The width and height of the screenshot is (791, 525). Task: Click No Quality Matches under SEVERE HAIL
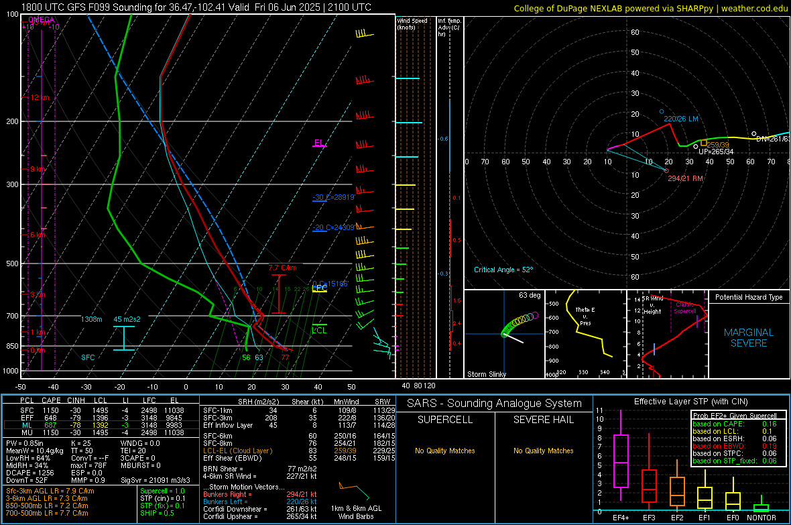click(x=543, y=451)
